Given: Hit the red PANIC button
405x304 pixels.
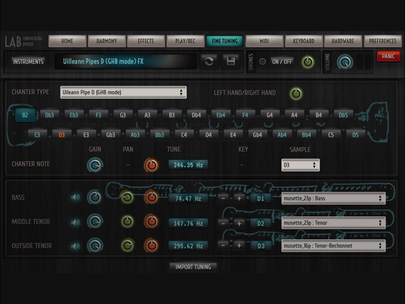Looking at the screenshot, I should pos(388,56).
